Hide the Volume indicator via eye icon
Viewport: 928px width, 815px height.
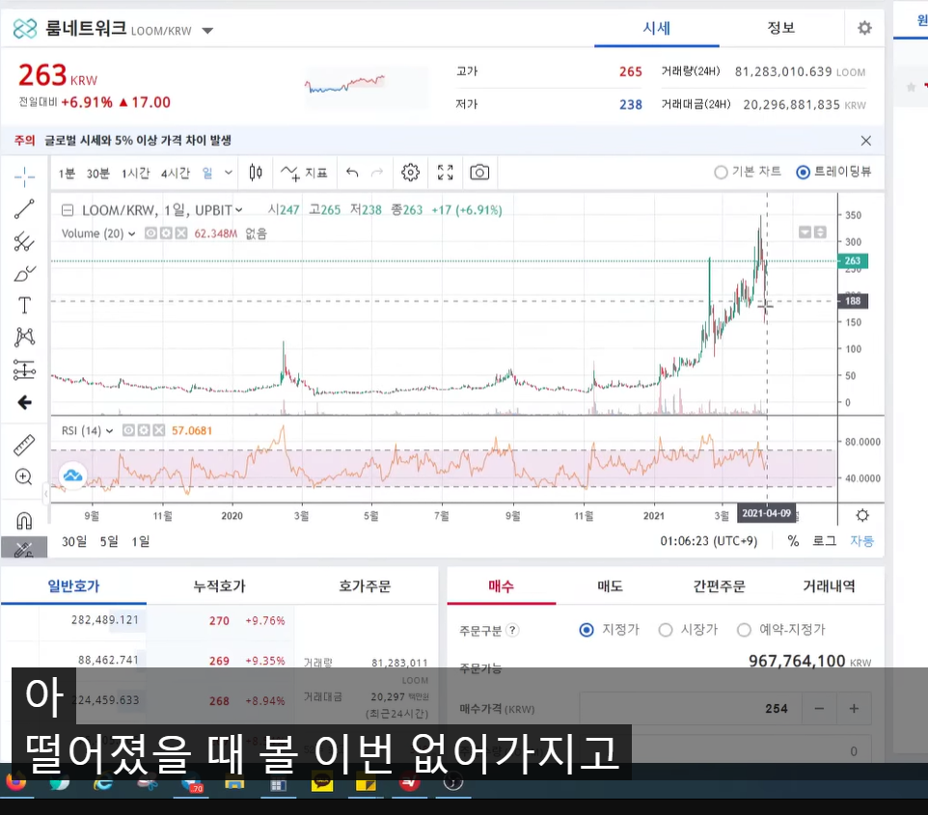click(150, 233)
